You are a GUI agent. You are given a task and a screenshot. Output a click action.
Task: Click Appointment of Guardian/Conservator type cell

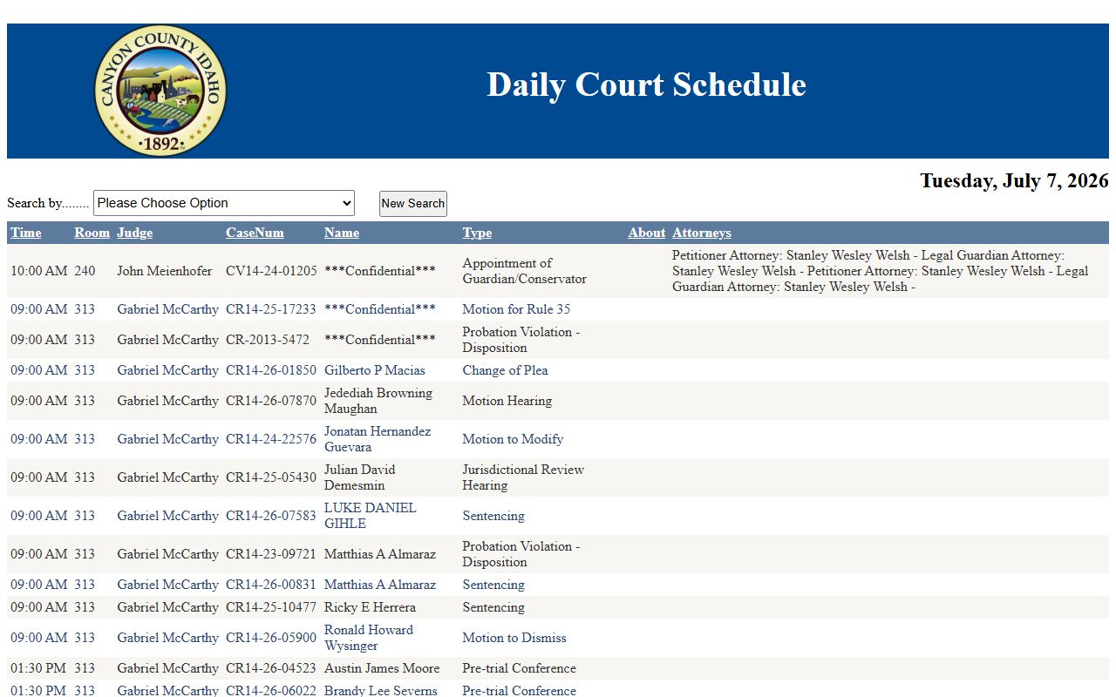(x=525, y=271)
